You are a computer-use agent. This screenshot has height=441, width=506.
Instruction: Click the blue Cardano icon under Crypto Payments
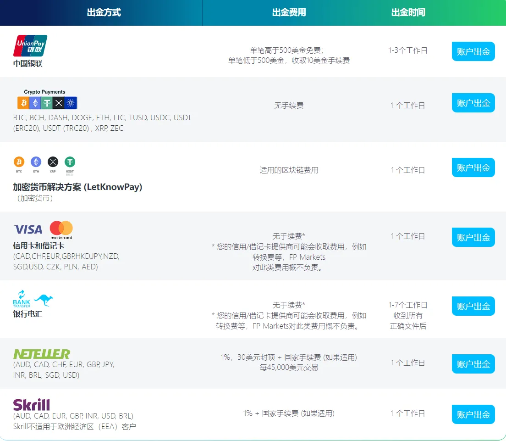(x=71, y=103)
